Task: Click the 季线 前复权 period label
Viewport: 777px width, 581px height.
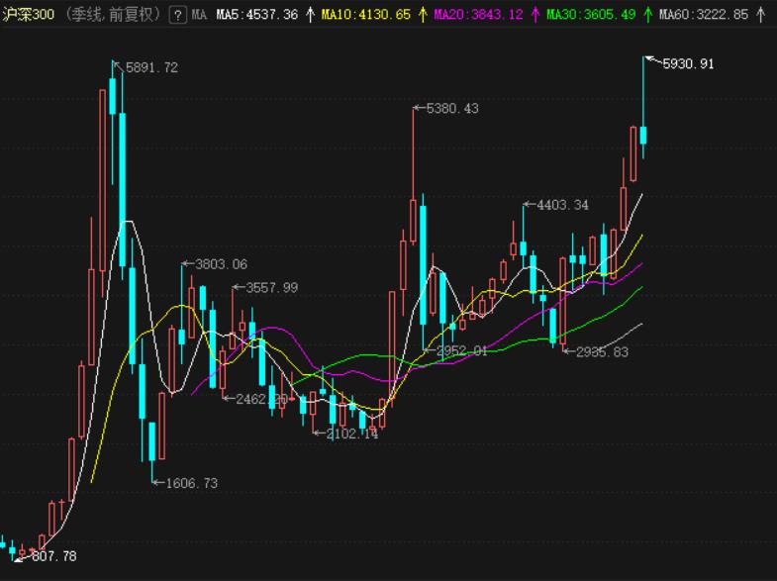Action: 113,15
